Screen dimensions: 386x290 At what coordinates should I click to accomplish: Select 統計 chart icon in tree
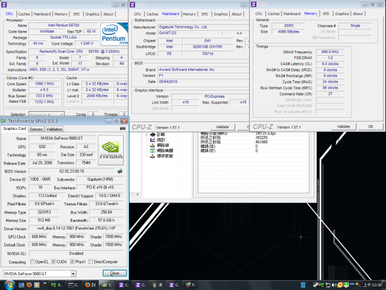click(153, 140)
